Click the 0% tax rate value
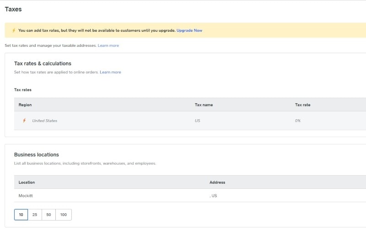 298,121
